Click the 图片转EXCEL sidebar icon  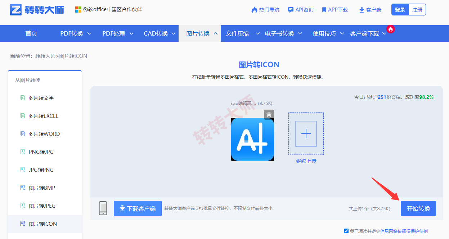(x=23, y=116)
